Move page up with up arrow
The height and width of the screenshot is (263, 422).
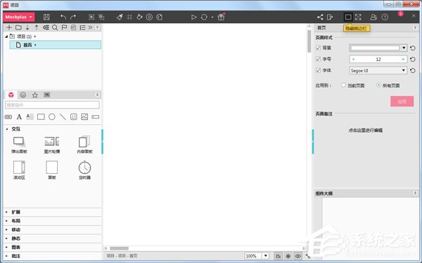pos(37,27)
